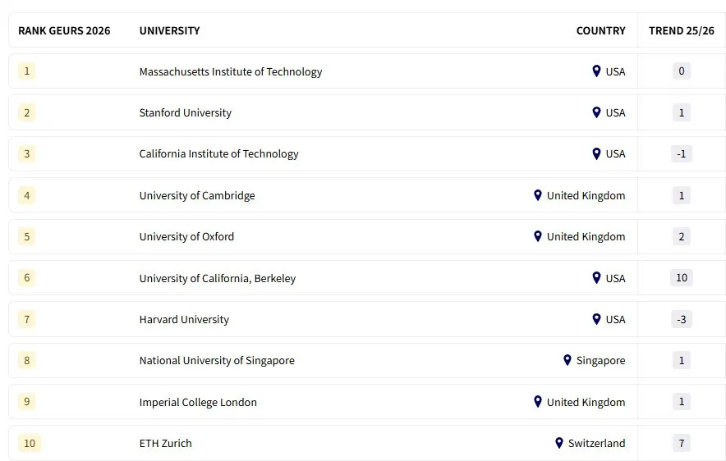This screenshot has width=726, height=461.
Task: Click the location pin beside Singapore
Action: (567, 360)
